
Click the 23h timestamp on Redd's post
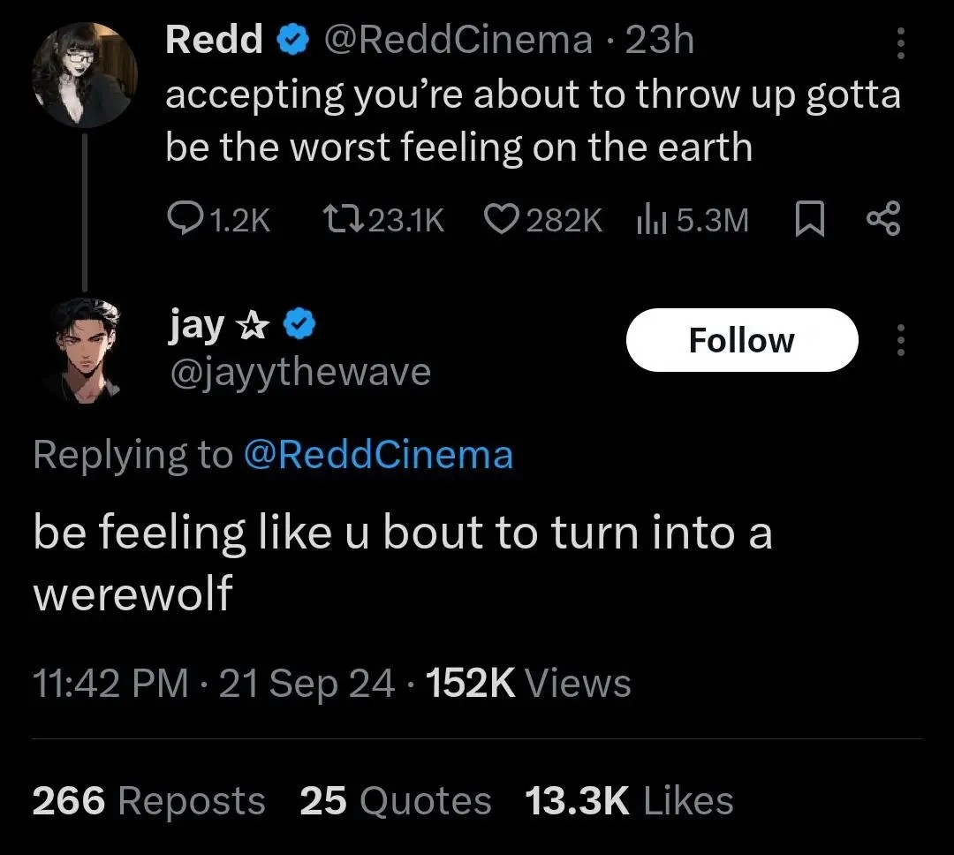click(660, 40)
